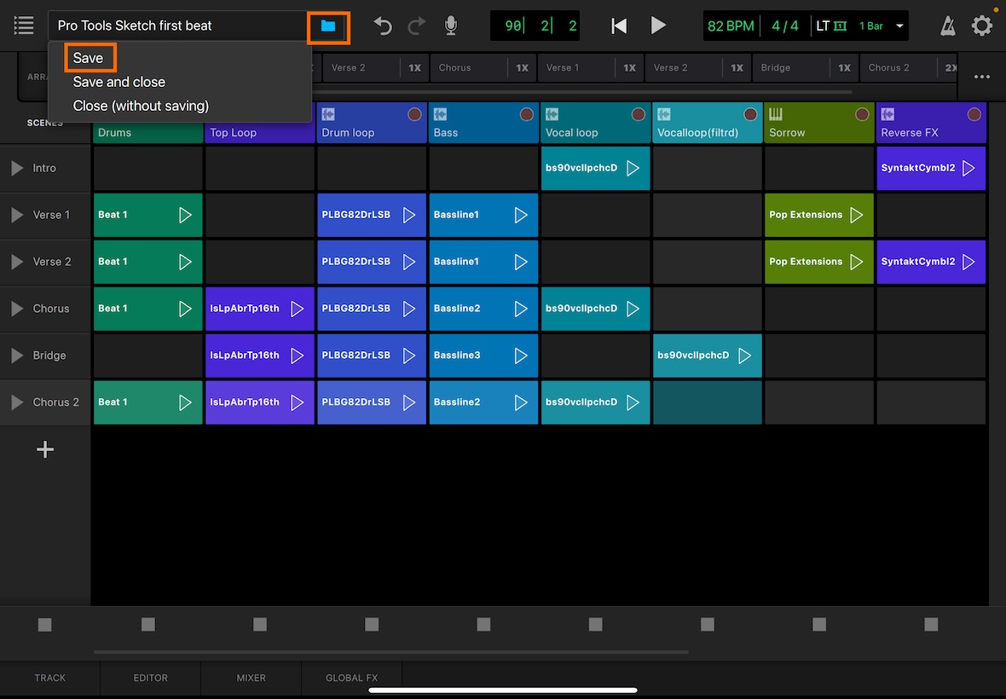Switch to the GLOBAL FX tab

pos(351,678)
